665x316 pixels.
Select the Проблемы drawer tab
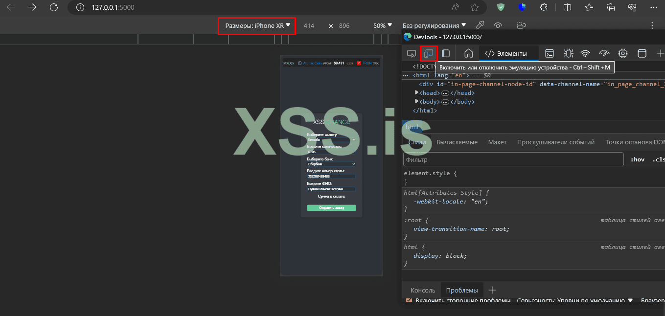point(462,291)
